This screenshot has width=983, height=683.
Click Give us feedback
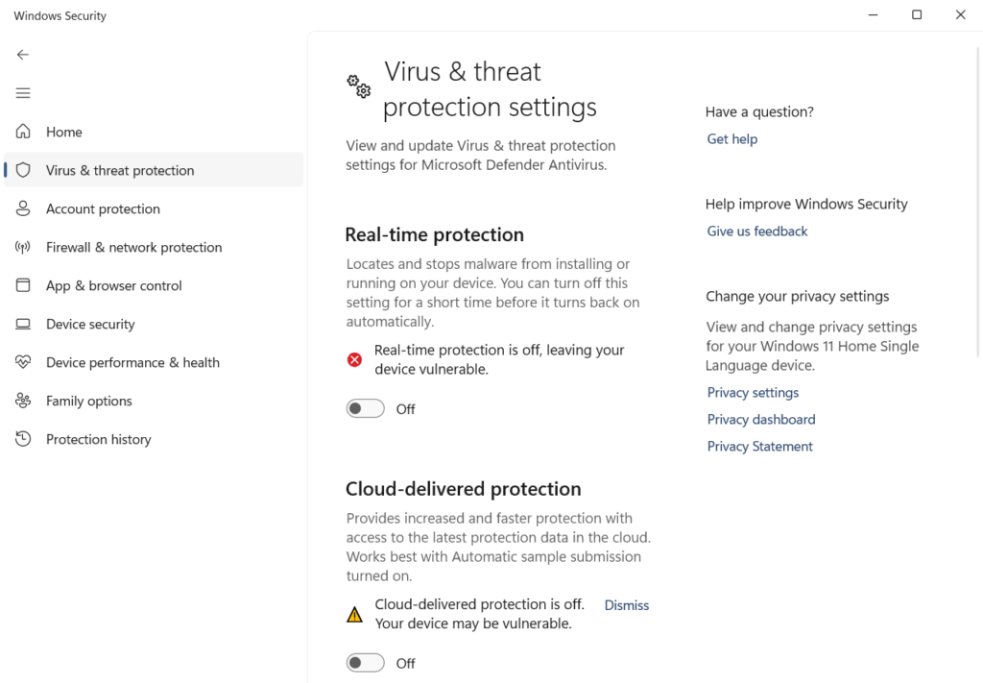point(756,231)
